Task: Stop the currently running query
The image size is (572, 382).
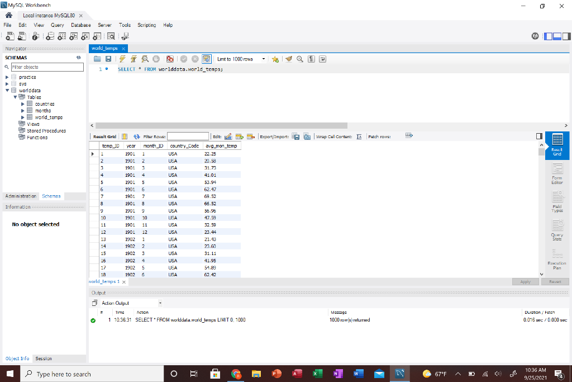Action: click(156, 59)
